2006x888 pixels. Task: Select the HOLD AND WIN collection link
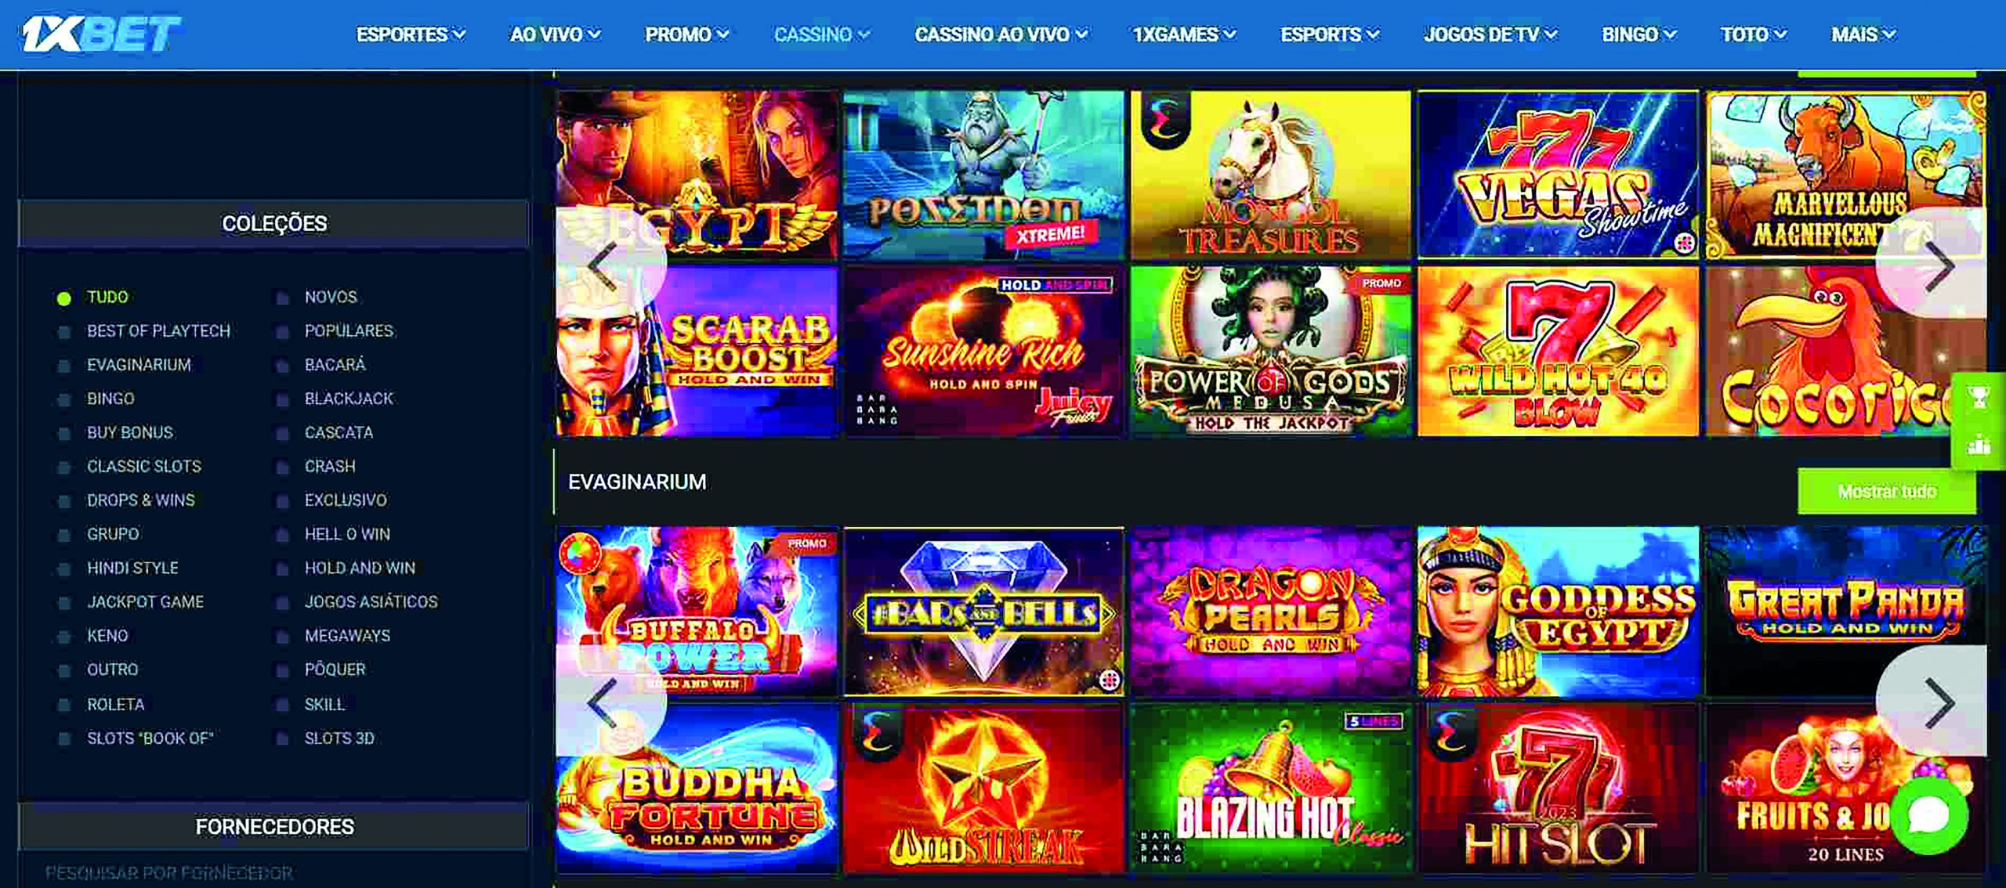360,569
